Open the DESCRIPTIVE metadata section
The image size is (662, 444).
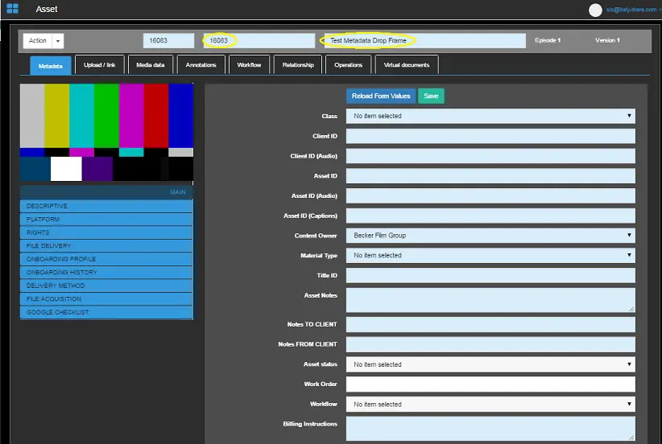click(106, 206)
